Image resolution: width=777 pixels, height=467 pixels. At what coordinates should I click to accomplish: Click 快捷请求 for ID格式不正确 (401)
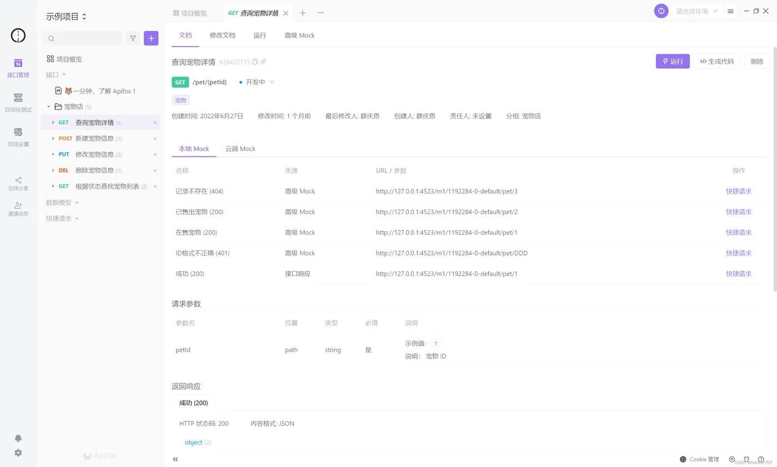[x=739, y=253]
